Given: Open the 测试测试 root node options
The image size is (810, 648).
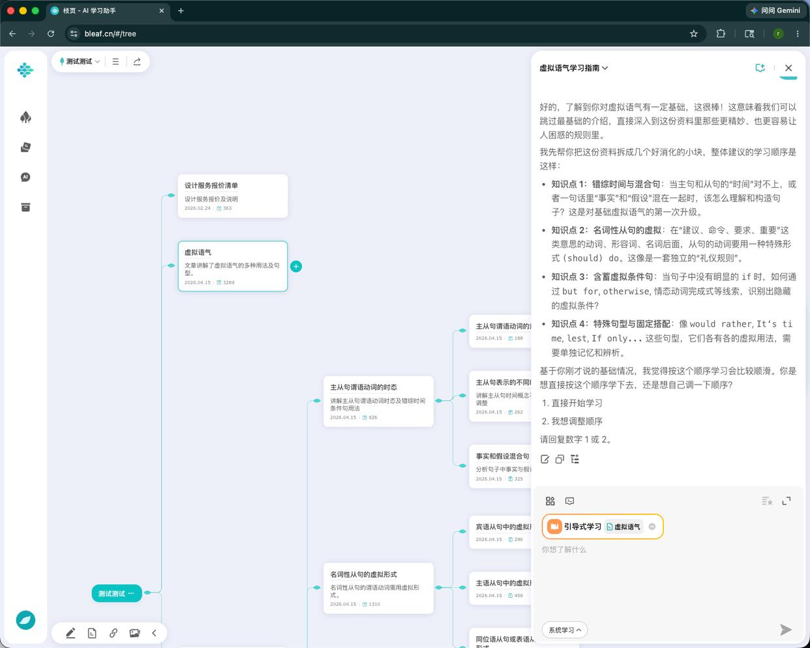Looking at the screenshot, I should click(x=131, y=593).
